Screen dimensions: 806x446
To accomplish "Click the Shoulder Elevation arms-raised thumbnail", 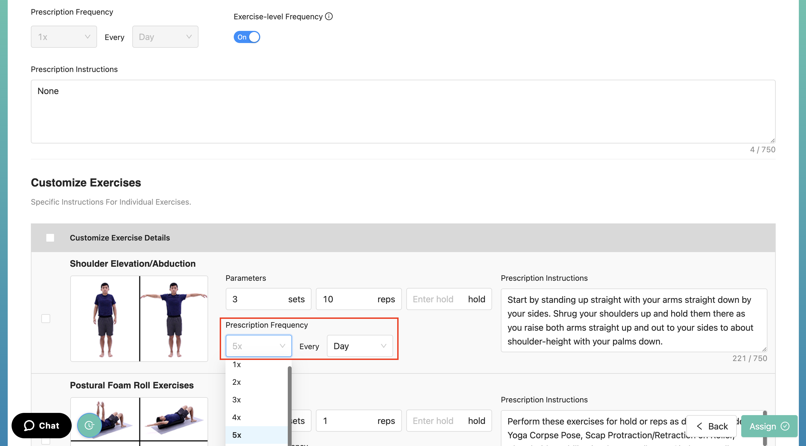I will pos(174,318).
